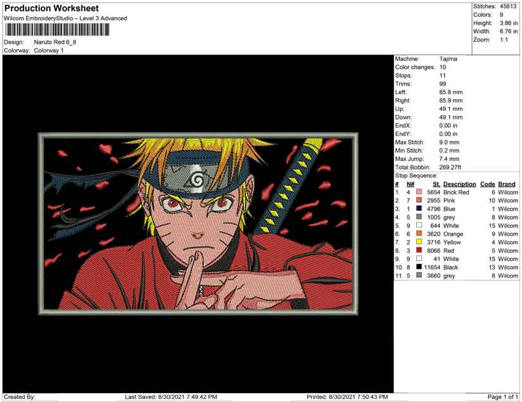Click the 'Page 1 of 1' footer
This screenshot has height=402, width=522.
(502, 397)
